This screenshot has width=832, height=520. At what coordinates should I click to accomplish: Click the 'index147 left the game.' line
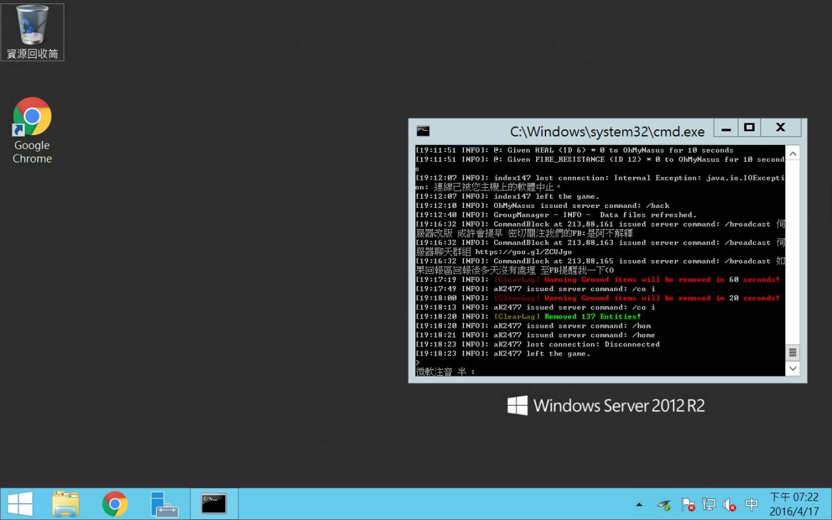coord(508,196)
